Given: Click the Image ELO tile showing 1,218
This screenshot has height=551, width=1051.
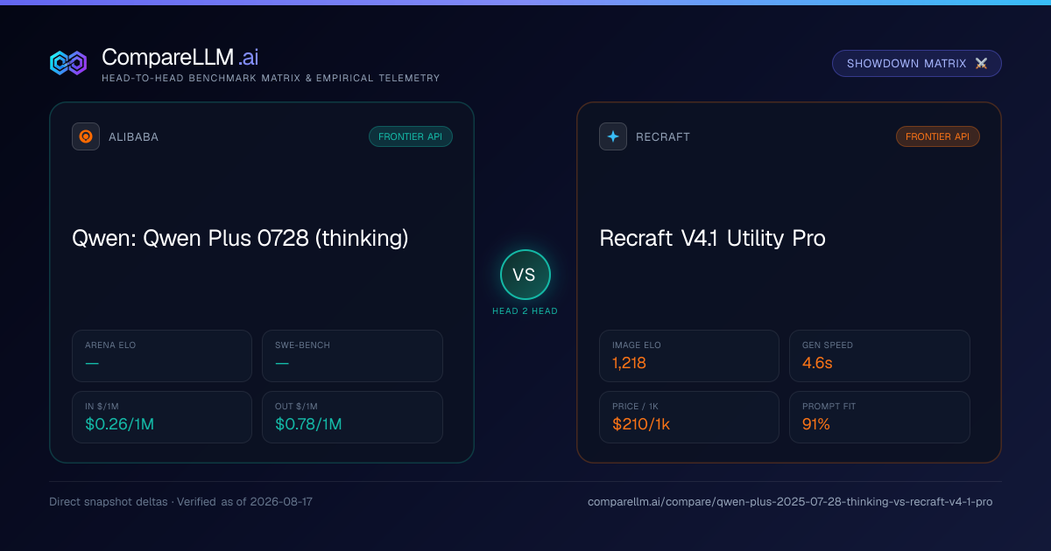Looking at the screenshot, I should coord(689,356).
